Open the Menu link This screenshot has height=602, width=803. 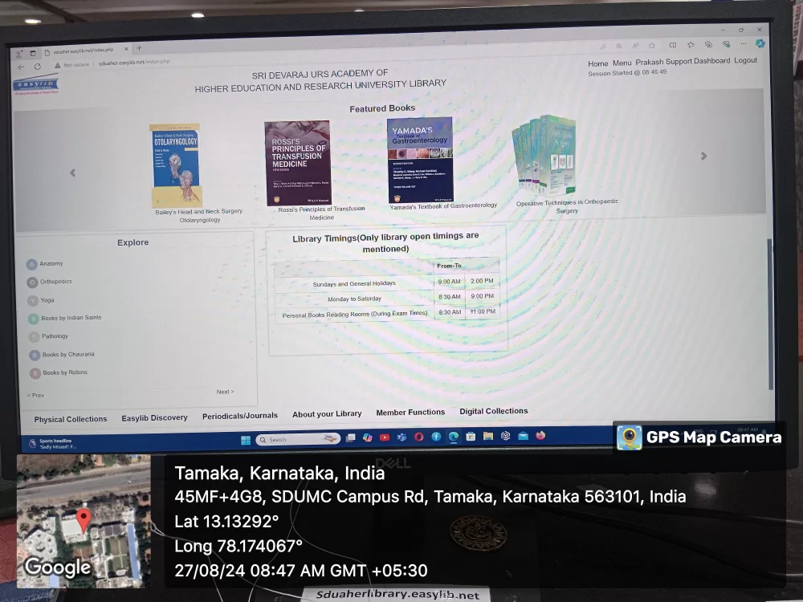tap(622, 63)
